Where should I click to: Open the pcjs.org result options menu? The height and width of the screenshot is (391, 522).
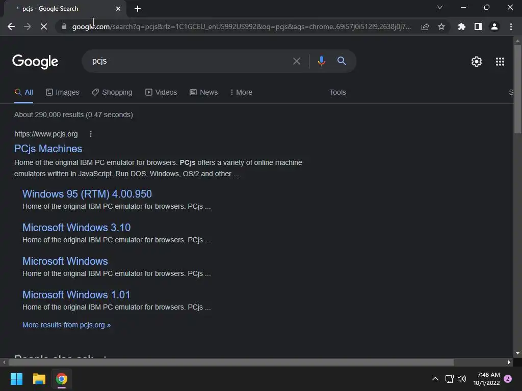[x=91, y=134]
